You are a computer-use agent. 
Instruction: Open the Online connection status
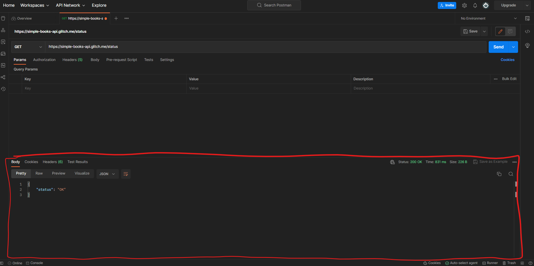tap(15, 263)
